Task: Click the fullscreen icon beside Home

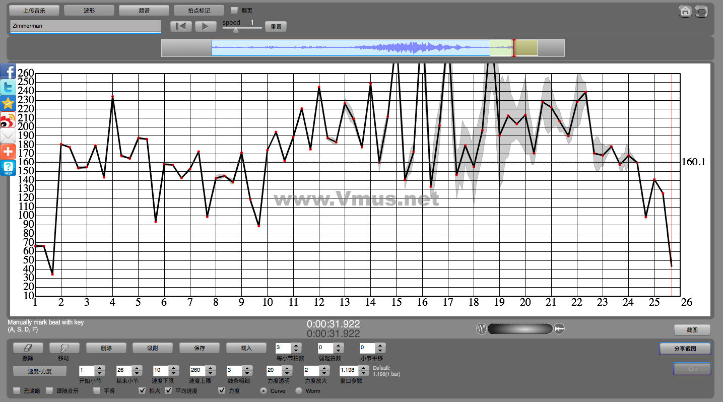Action: point(701,12)
